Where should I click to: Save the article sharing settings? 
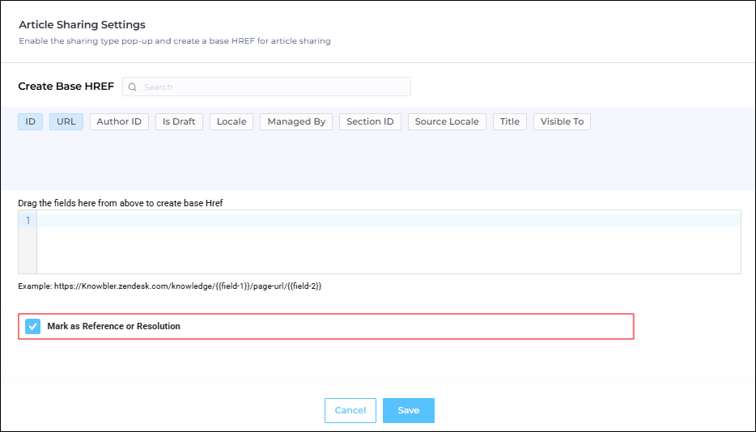[x=409, y=410]
